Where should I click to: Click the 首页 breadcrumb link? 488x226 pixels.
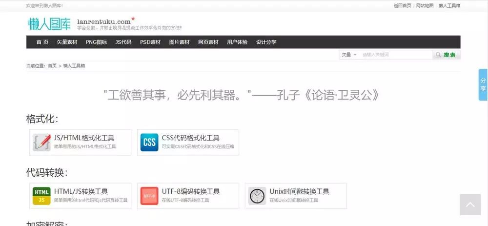[52, 66]
